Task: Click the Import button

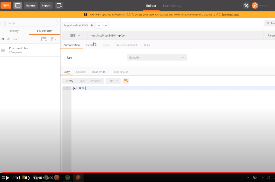Action: [46, 5]
